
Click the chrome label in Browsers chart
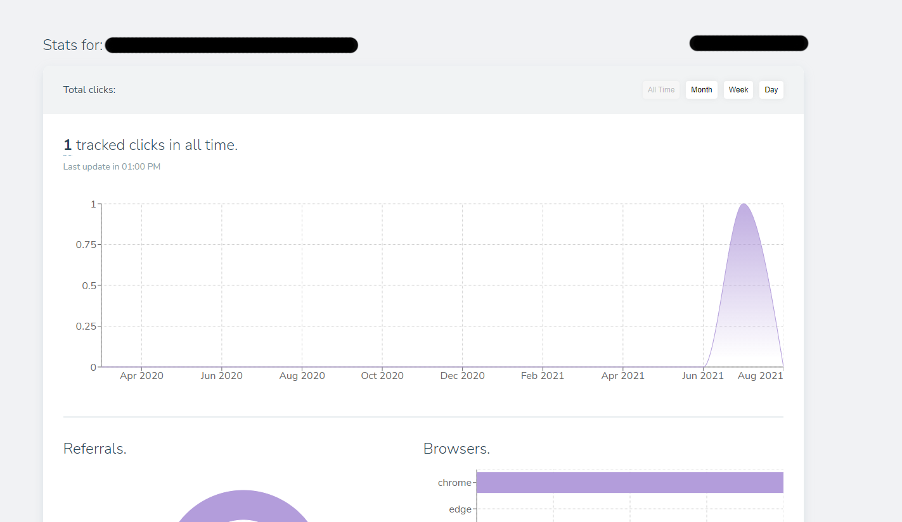coord(454,482)
